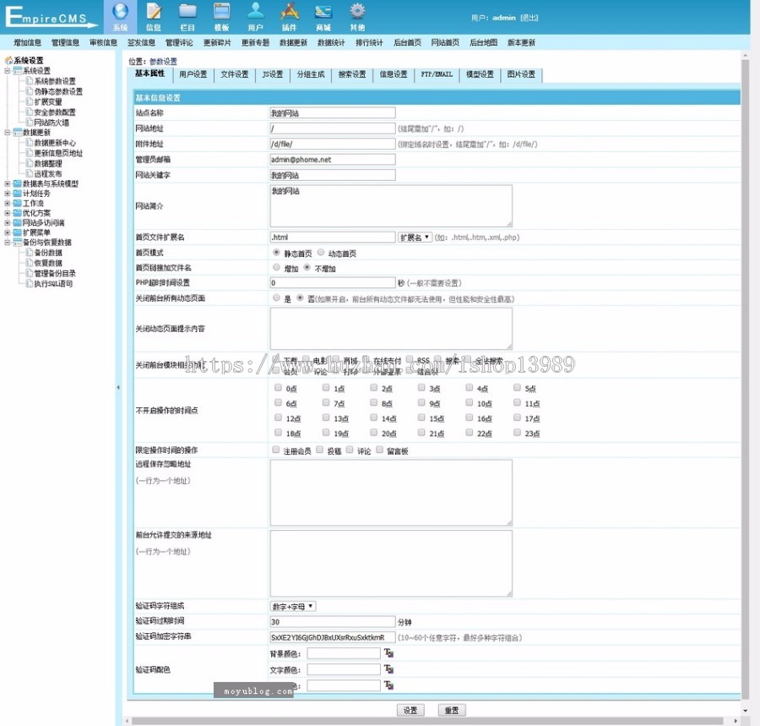Switch to the FTP/EMAIL tab
Image resolution: width=760 pixels, height=726 pixels.
(437, 74)
